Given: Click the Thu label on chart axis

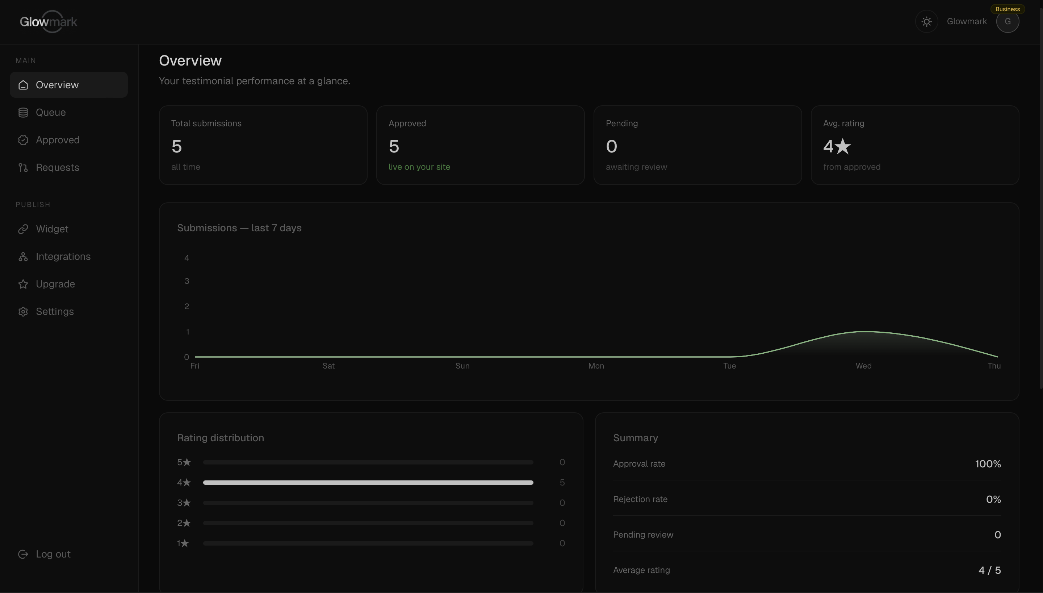Looking at the screenshot, I should click(994, 366).
